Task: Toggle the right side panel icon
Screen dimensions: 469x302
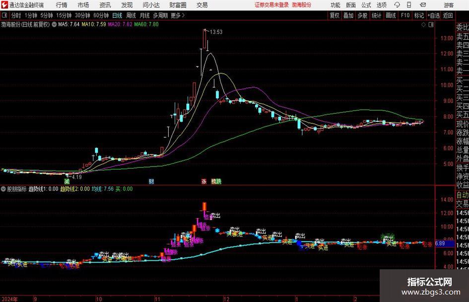Action: coord(431,25)
